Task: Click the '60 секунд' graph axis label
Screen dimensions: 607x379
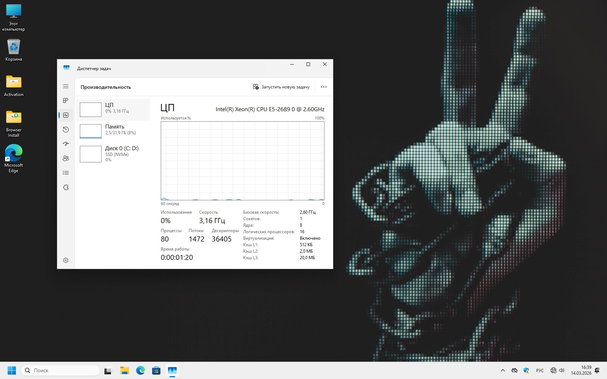Action: pos(170,204)
